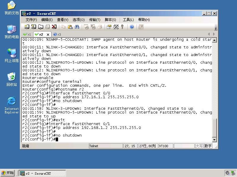Open the 传输(T) menu
Image resolution: width=237 pixels, height=177 pixels.
click(95, 20)
